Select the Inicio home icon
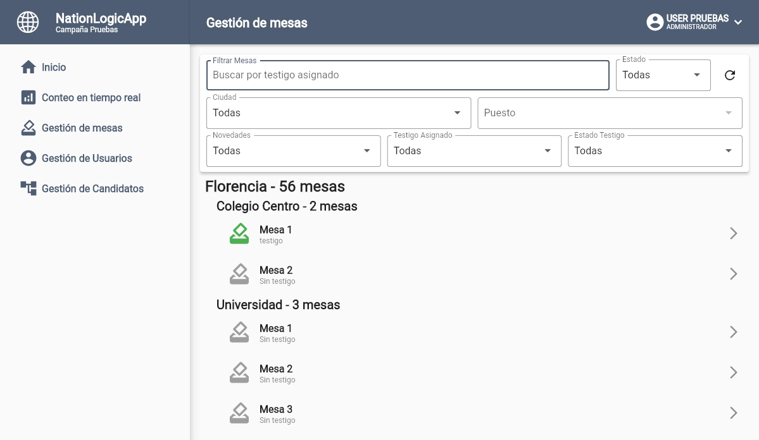The width and height of the screenshot is (759, 440). click(x=28, y=67)
